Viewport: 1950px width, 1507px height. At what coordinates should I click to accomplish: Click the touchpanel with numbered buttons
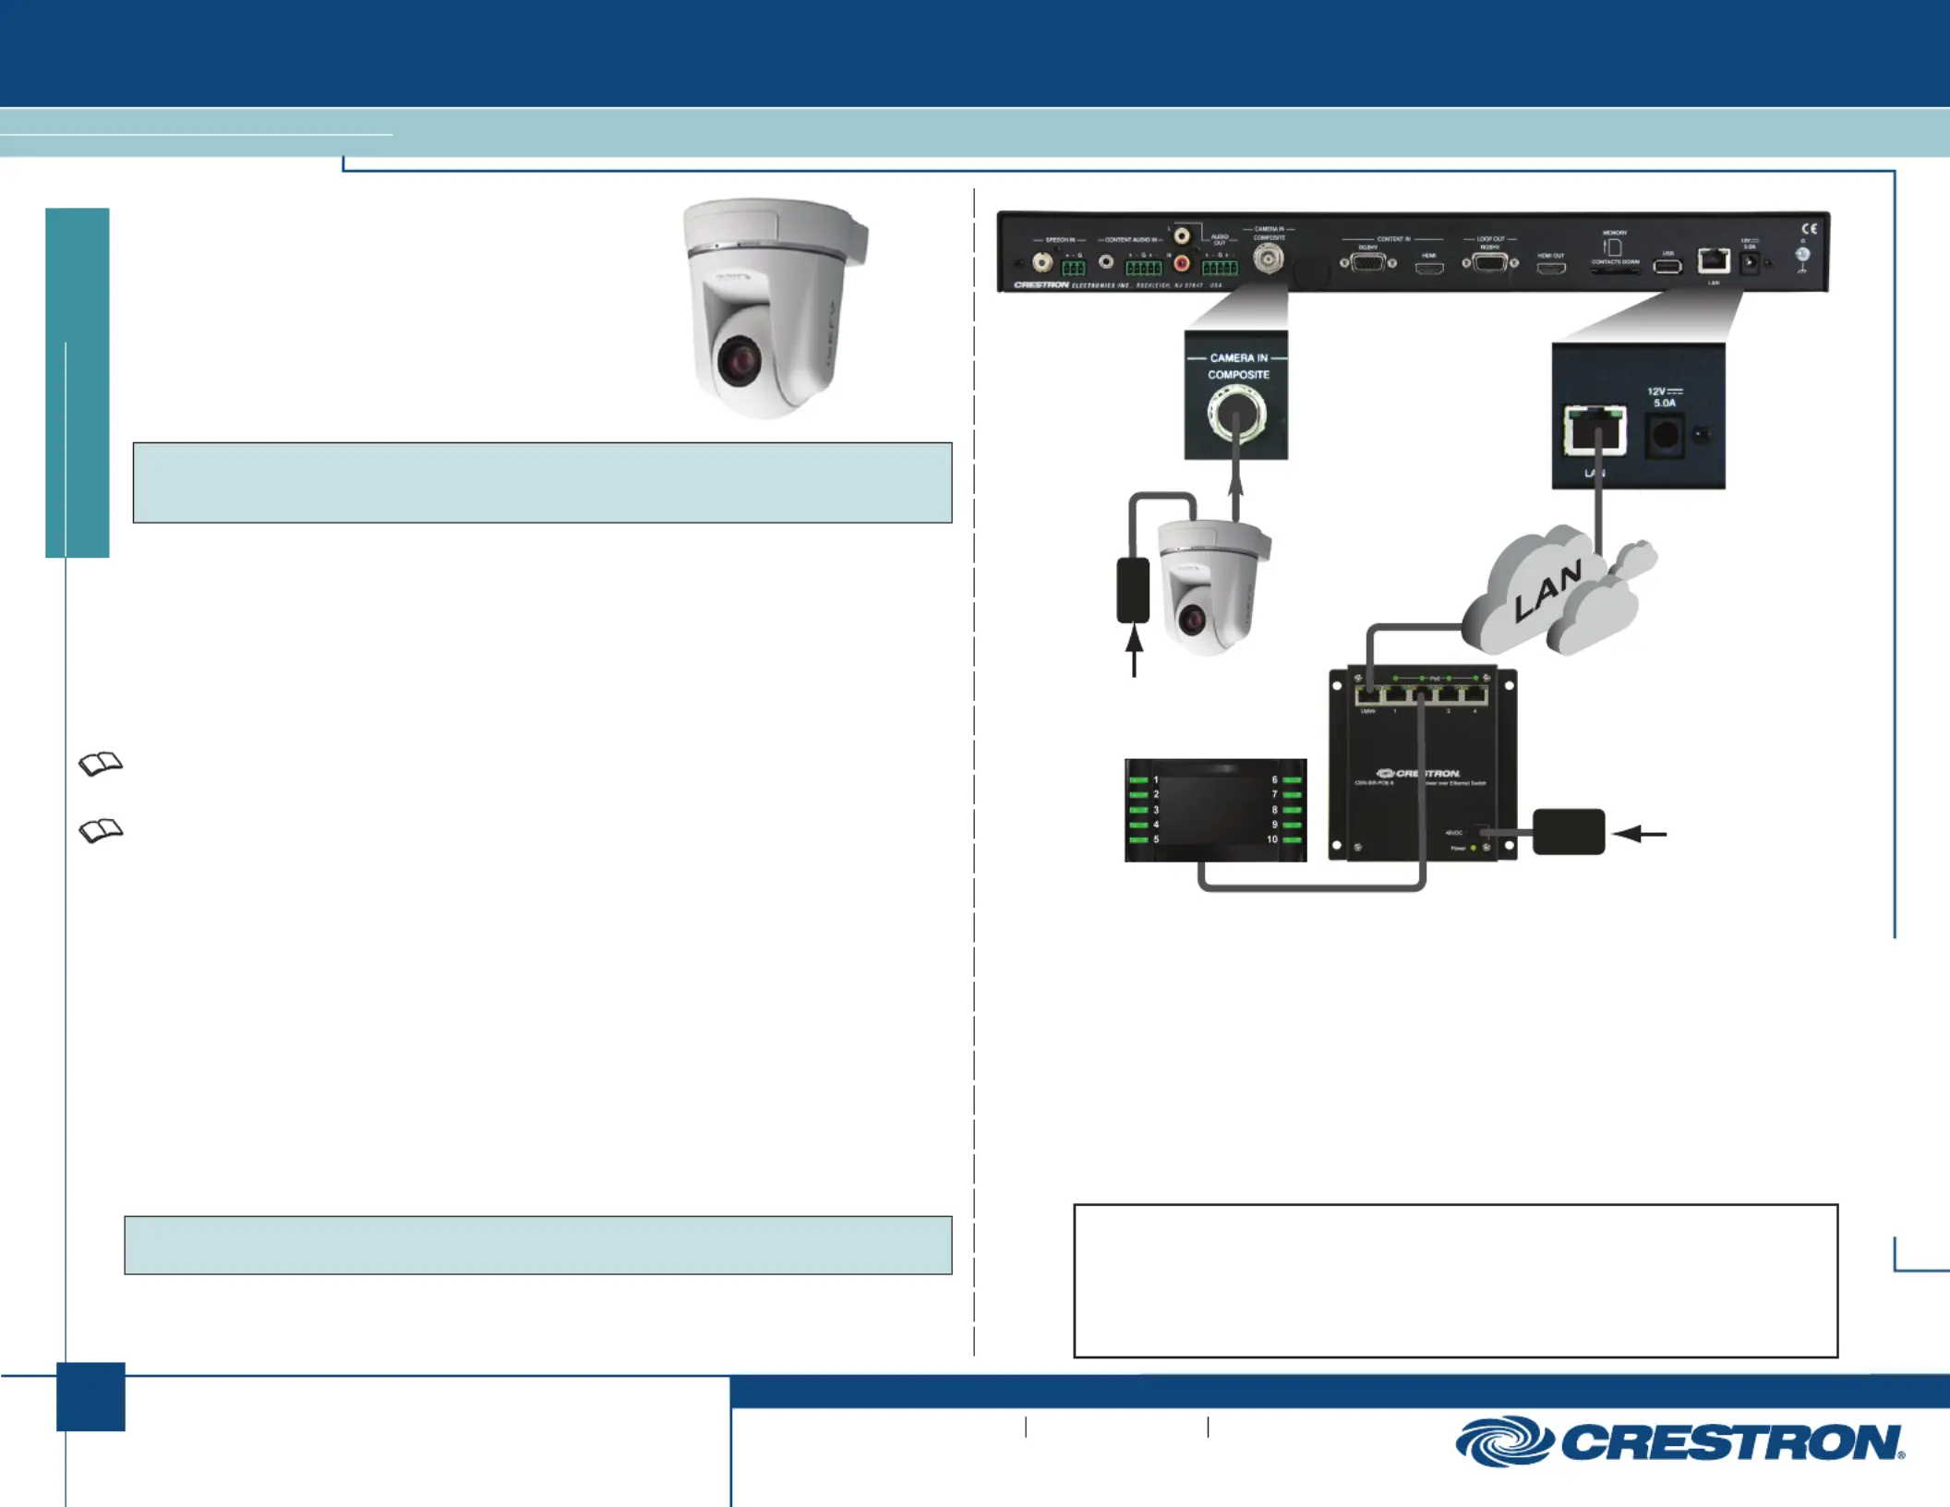pos(1215,810)
